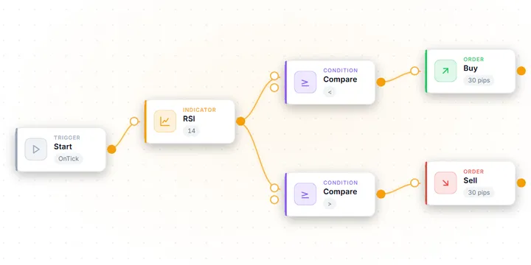Click the first input port of lower Compare
The height and width of the screenshot is (265, 531).
pos(274,188)
